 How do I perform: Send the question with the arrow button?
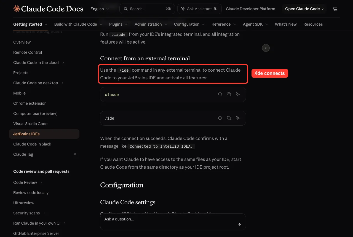(x=240, y=225)
